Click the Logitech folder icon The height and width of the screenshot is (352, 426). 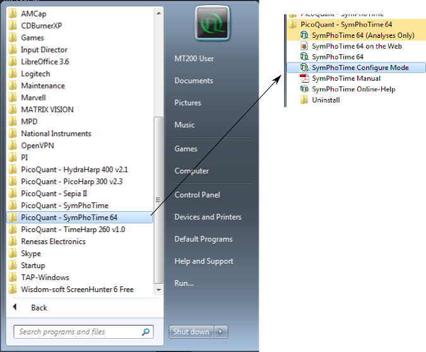(13, 74)
